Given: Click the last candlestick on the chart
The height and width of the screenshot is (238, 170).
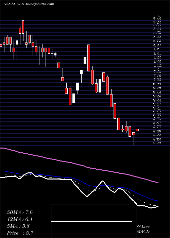Looking at the screenshot, I should 137,130.
